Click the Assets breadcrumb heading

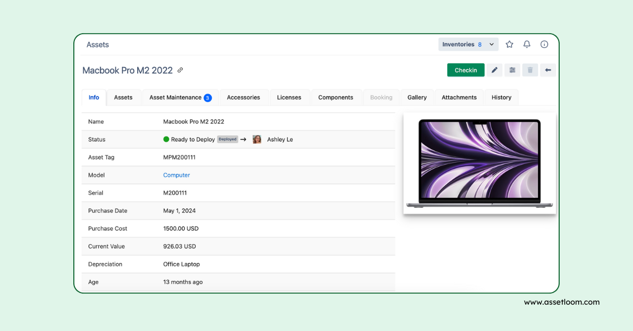(98, 45)
